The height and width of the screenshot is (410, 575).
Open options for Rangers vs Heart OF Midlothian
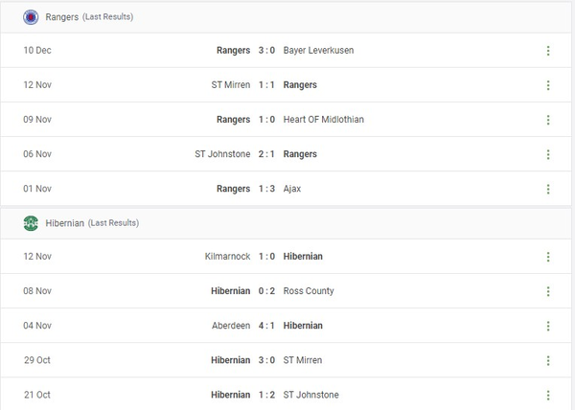click(x=548, y=120)
